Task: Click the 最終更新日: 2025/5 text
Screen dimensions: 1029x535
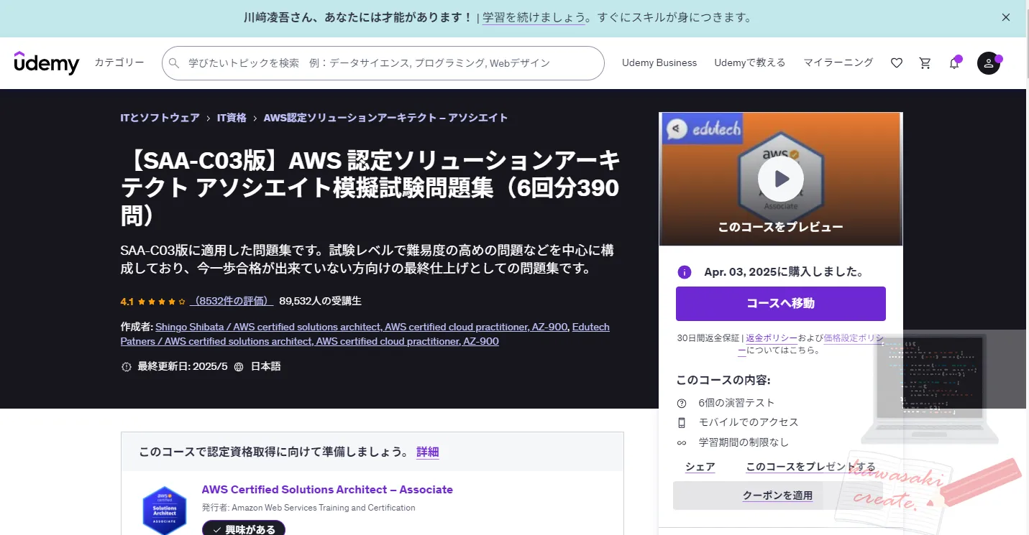Action: 183,366
